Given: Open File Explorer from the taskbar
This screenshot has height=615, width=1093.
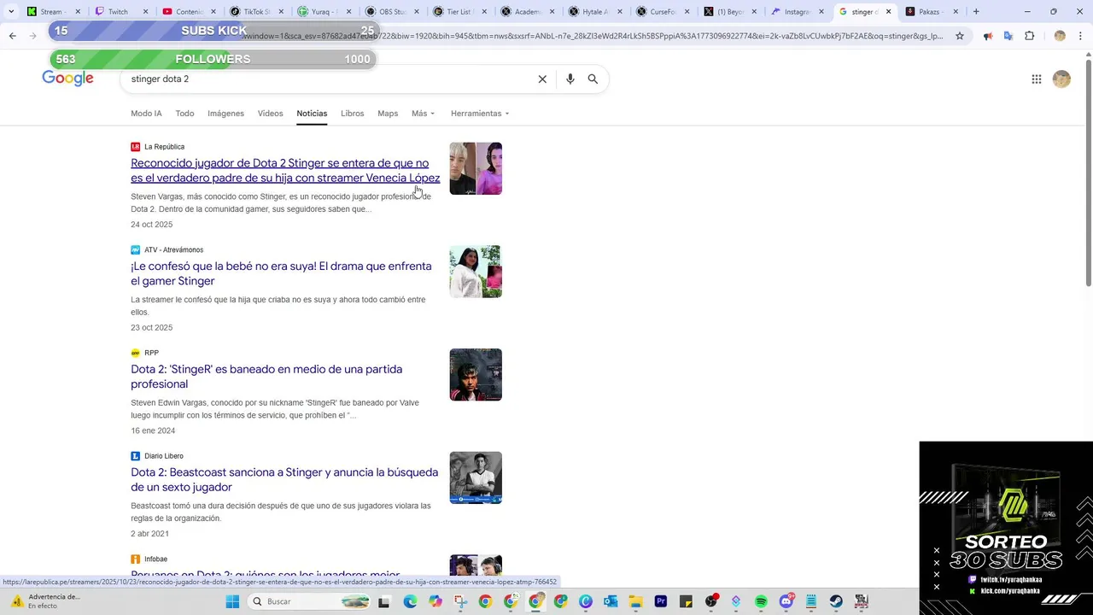Looking at the screenshot, I should 636,601.
